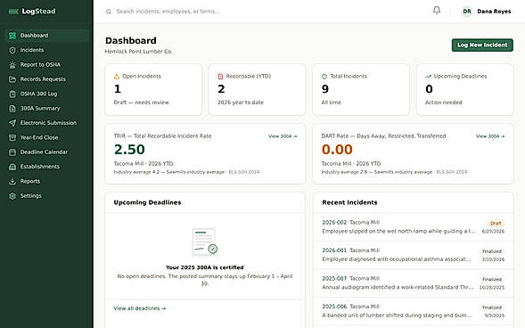Click the certified 300A document illustration

click(x=205, y=242)
